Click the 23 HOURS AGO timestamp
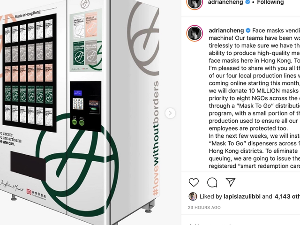The width and height of the screenshot is (300, 225). click(x=204, y=207)
